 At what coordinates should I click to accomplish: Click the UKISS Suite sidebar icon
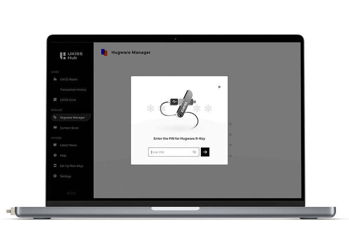tap(55, 99)
